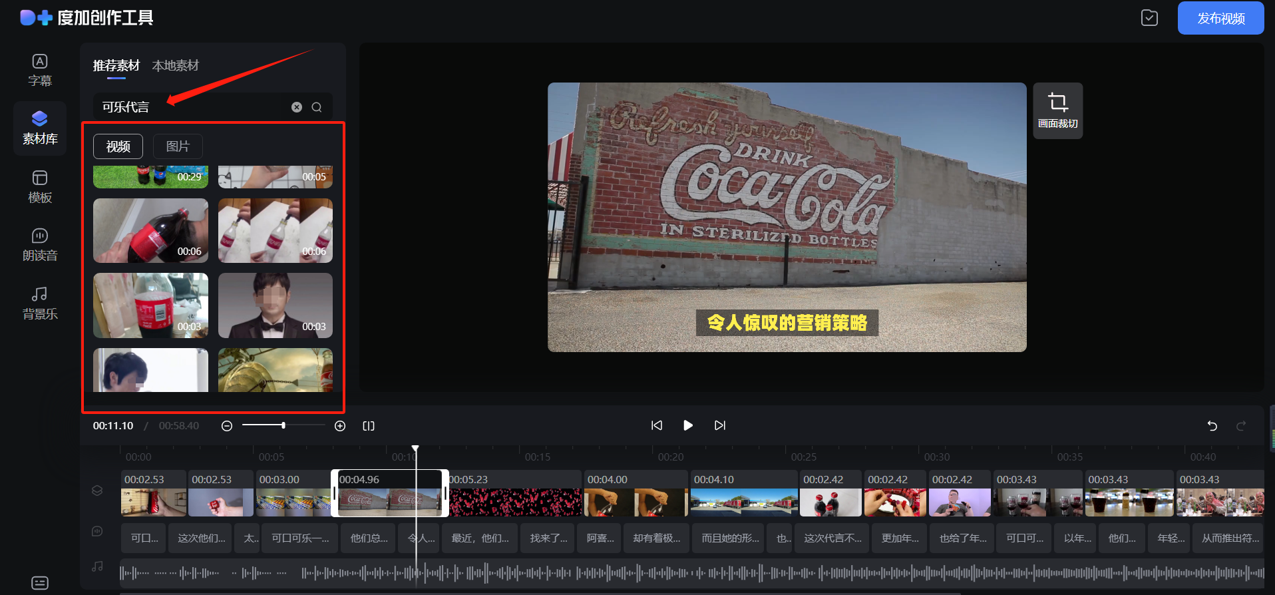The width and height of the screenshot is (1275, 595).
Task: Choose the 00:03 cola bottle close-up thumbnail
Action: coord(150,305)
